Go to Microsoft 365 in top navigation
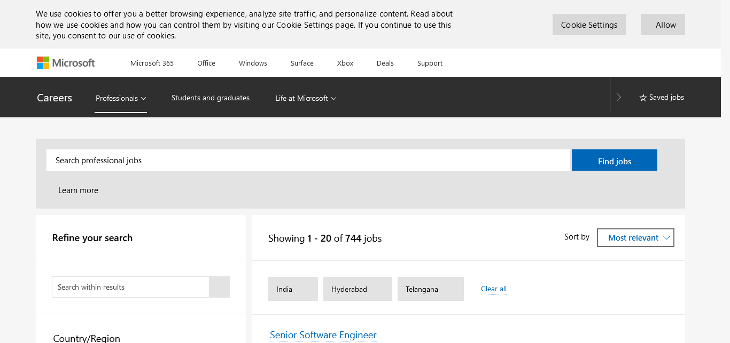Viewport: 730px width, 343px height. [152, 63]
